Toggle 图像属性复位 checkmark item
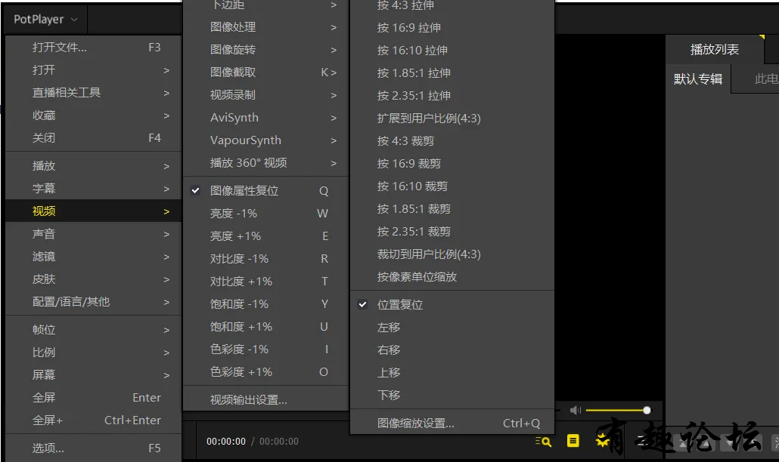Screen dimensions: 779x462 point(265,190)
